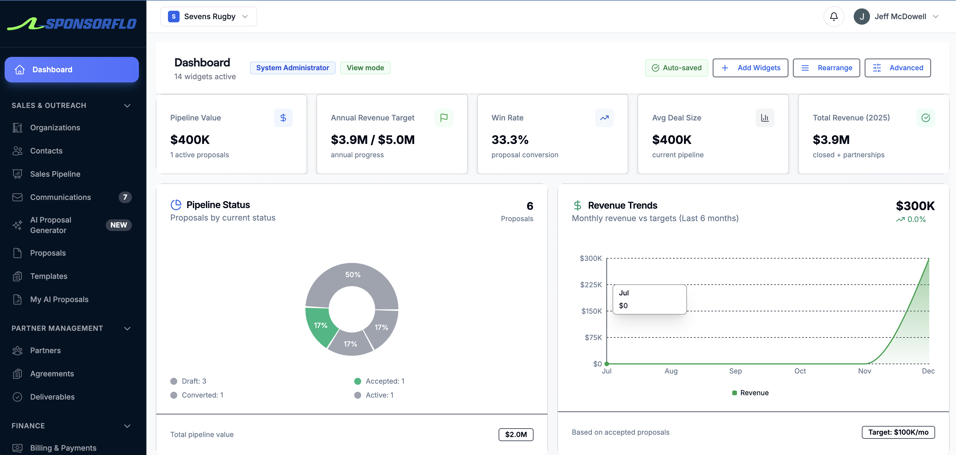Viewport: 956px width, 455px height.
Task: Open the notifications bell
Action: pos(834,16)
